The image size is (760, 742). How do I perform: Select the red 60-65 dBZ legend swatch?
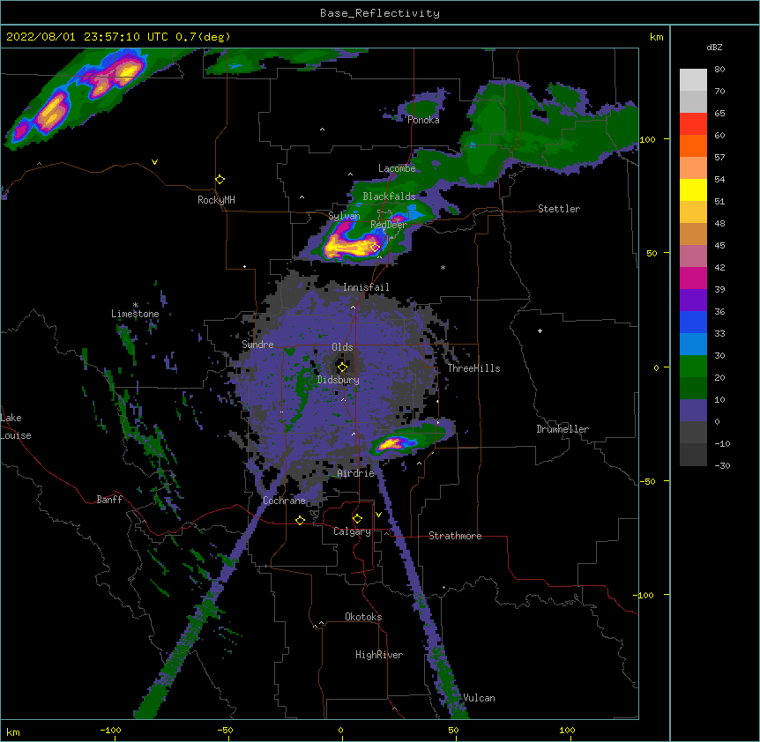(693, 124)
